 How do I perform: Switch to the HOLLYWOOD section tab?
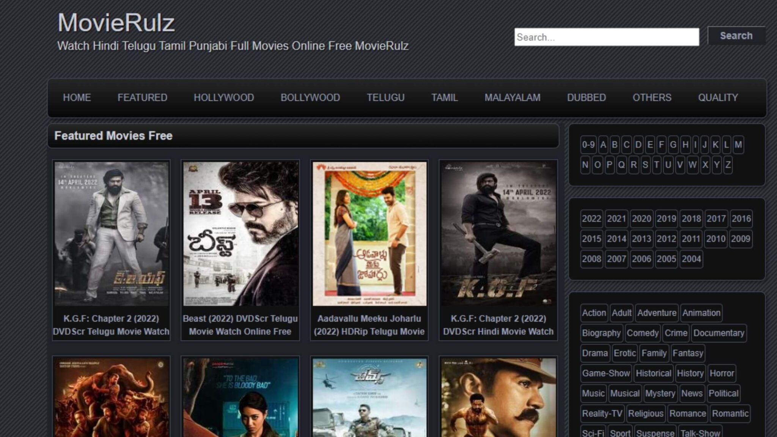(x=223, y=97)
